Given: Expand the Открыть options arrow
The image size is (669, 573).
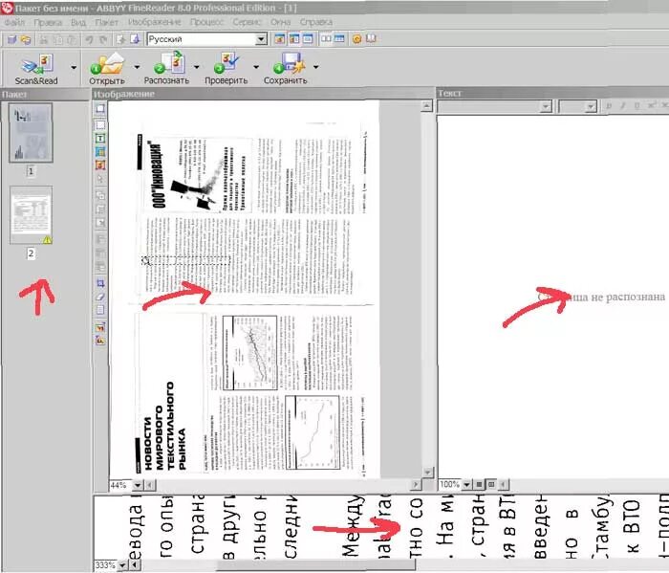Looking at the screenshot, I should 137,67.
